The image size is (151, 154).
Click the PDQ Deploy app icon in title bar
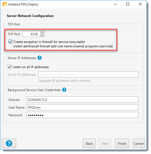5,4
